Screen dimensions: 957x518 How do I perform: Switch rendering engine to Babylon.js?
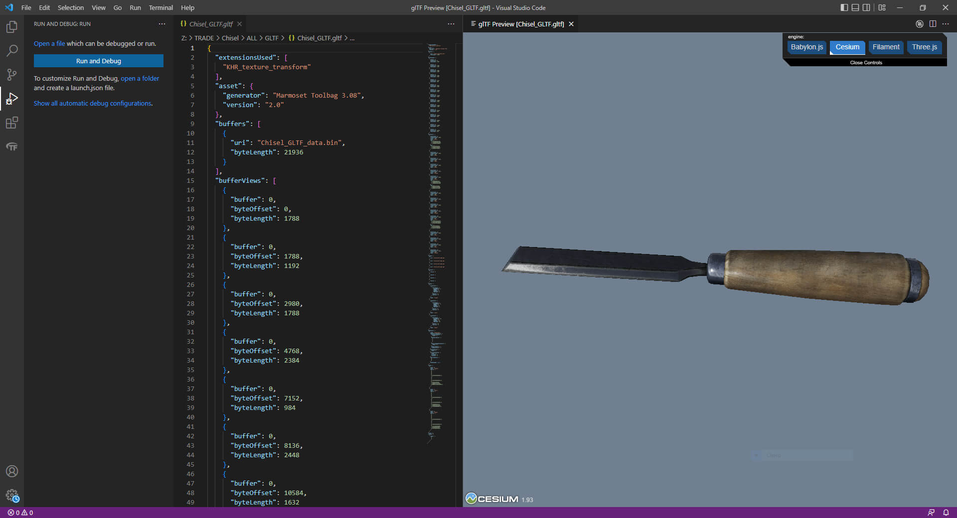pyautogui.click(x=806, y=47)
